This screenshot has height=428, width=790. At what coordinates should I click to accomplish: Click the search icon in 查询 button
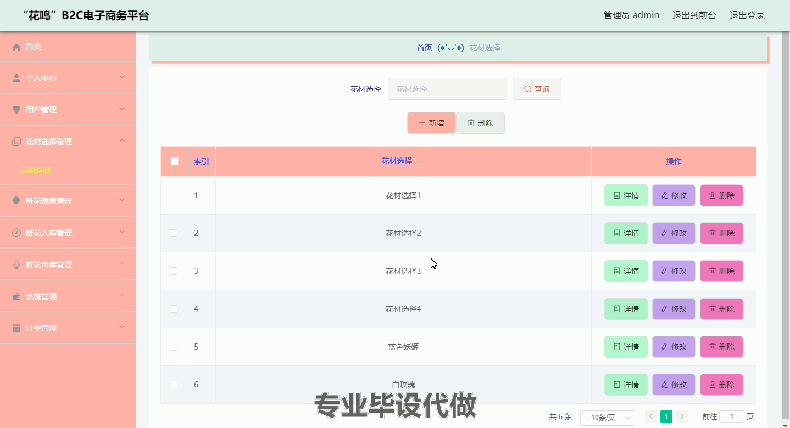pos(527,89)
